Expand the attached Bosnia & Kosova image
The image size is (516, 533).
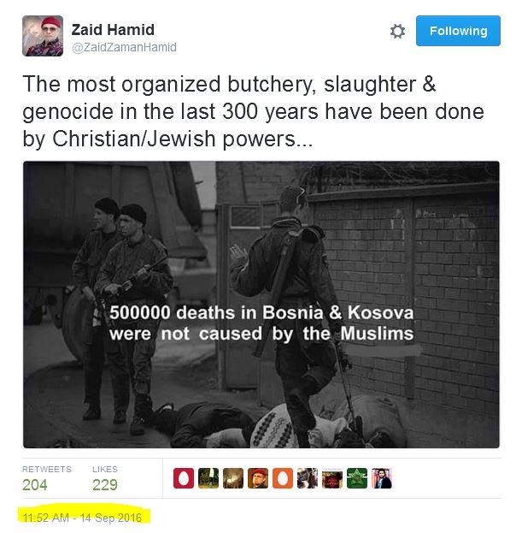261,305
